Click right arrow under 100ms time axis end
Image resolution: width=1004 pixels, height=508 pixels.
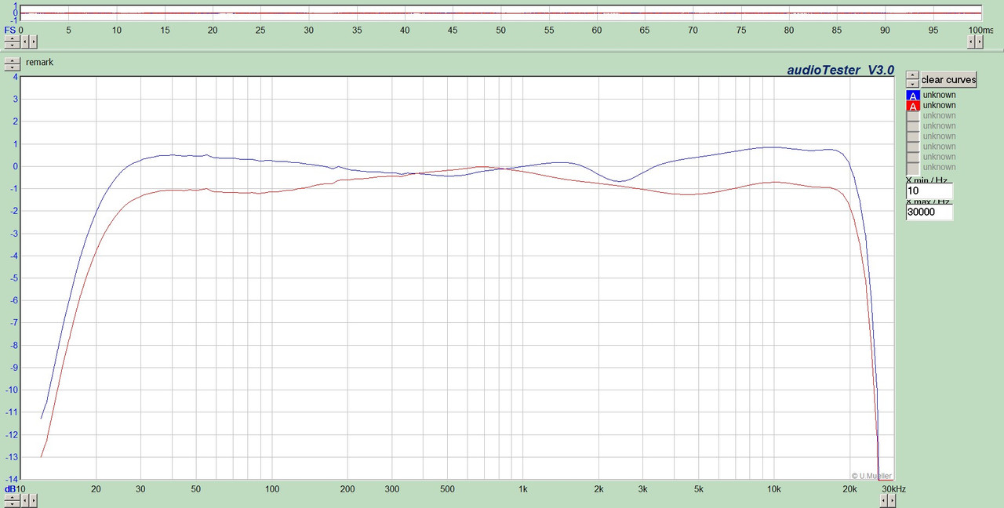click(979, 42)
